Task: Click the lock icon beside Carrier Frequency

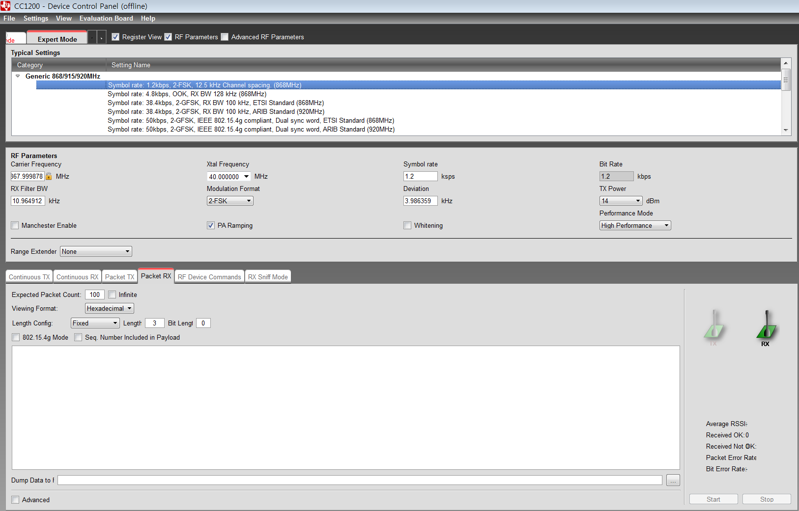Action: 49,176
